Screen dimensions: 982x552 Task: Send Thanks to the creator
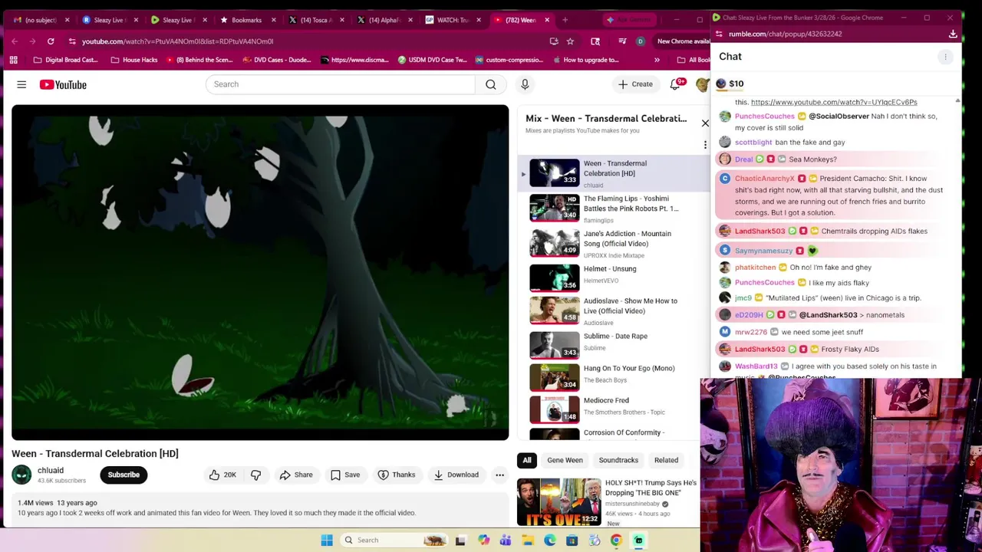(x=396, y=475)
